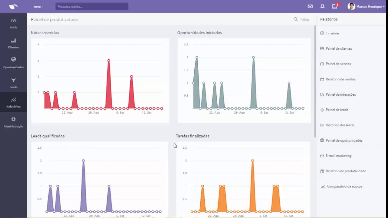Click the Pesquisa rápida search field

pos(92,6)
